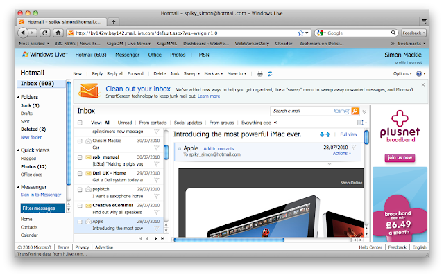Refresh the inbox with the blue arrows icon

coord(270,74)
